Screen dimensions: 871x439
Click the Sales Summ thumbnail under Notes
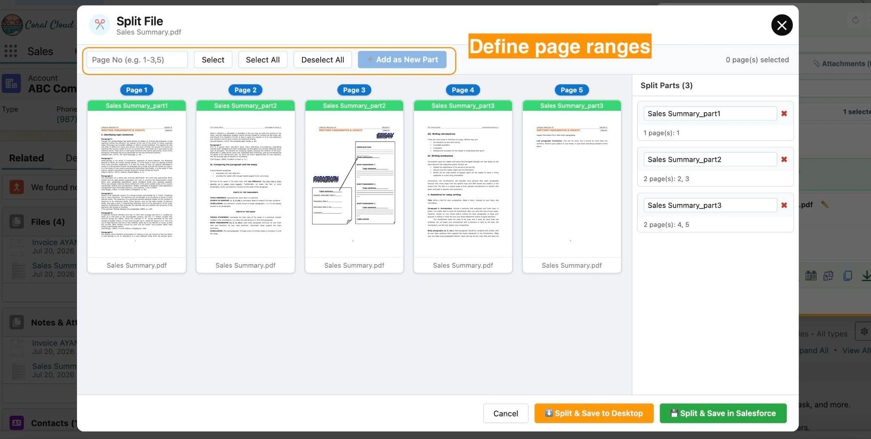pyautogui.click(x=18, y=371)
